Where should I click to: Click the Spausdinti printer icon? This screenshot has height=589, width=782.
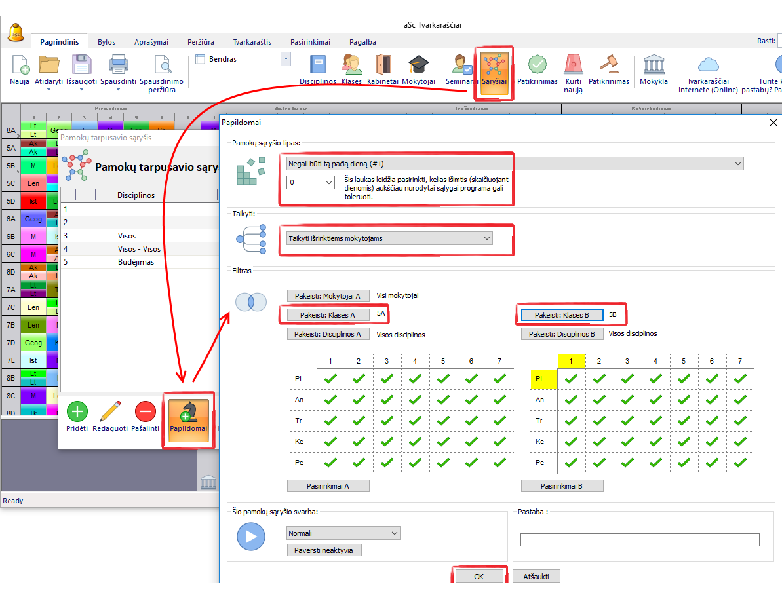118,66
